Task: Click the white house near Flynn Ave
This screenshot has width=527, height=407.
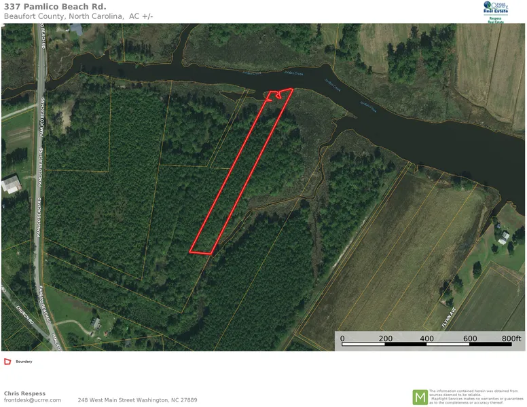Action: tap(503, 237)
